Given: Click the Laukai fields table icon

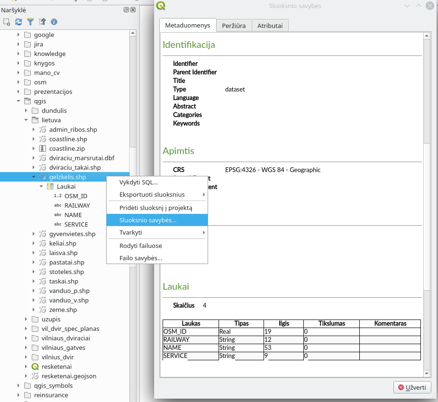Looking at the screenshot, I should pyautogui.click(x=50, y=186).
